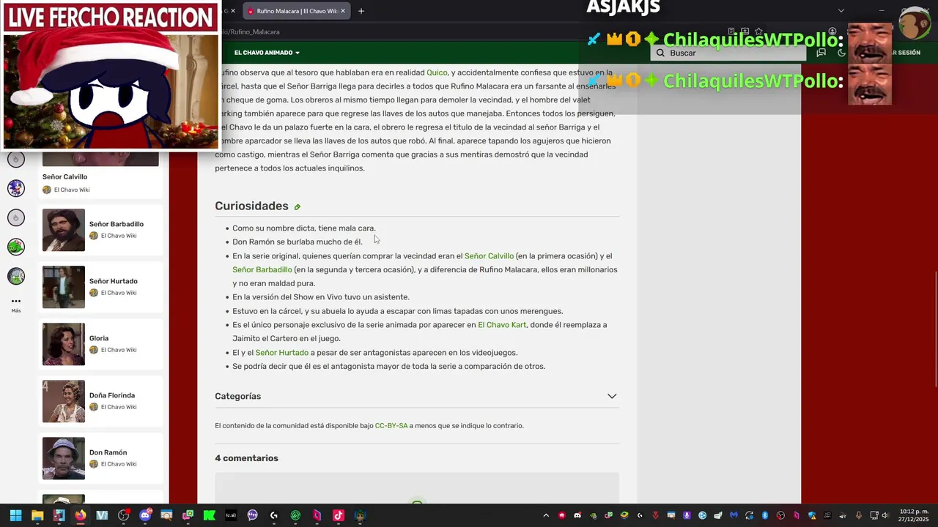Open c.ai app in taskbar

[x=231, y=515]
